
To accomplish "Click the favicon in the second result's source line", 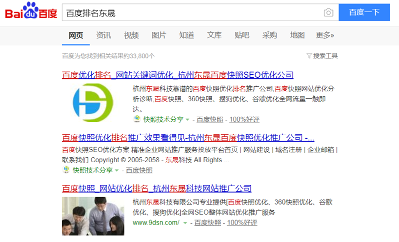I will coord(66,170).
